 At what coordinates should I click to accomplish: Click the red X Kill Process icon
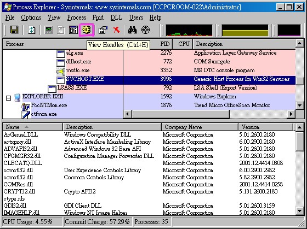[117, 30]
